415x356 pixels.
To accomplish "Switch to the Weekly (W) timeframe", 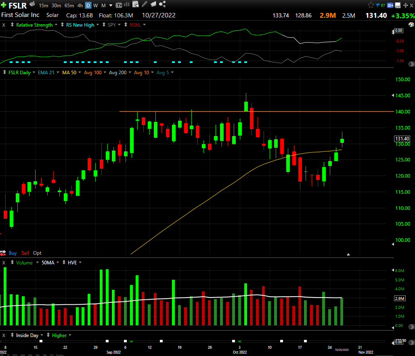I will click(x=96, y=5).
